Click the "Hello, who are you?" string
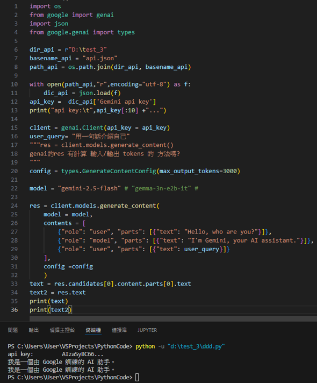 (x=221, y=232)
